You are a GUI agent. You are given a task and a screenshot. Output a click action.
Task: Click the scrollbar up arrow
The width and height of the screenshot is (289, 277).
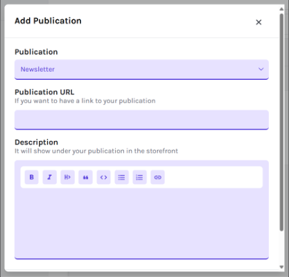click(x=281, y=9)
